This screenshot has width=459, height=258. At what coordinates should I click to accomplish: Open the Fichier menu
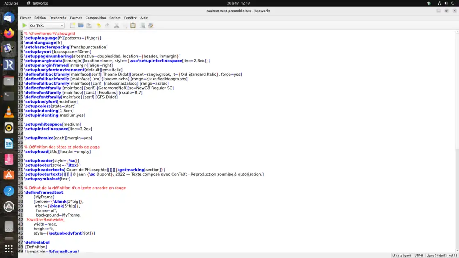click(x=25, y=18)
